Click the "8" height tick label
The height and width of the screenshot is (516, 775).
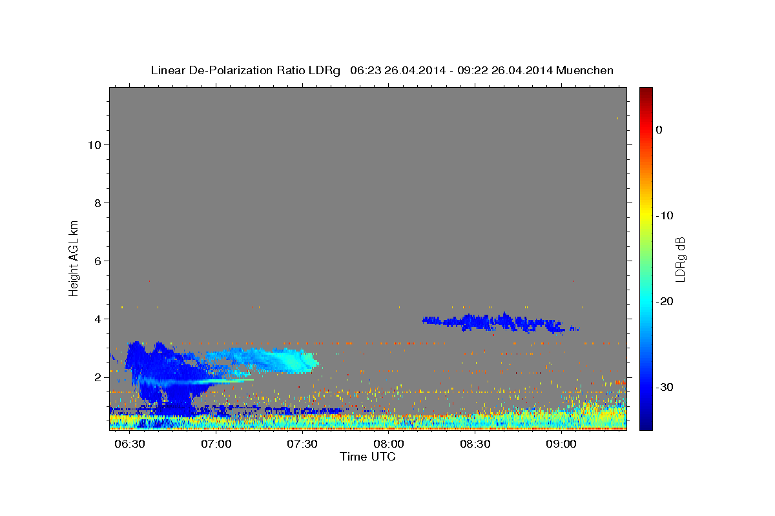pos(98,203)
